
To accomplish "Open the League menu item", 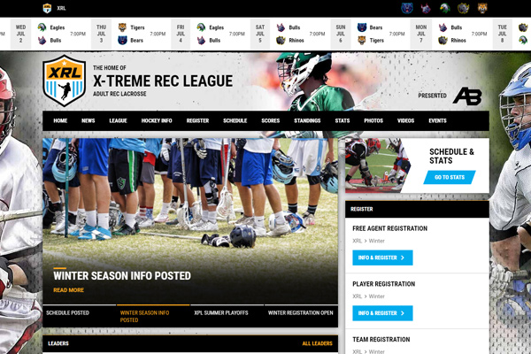I will (118, 120).
